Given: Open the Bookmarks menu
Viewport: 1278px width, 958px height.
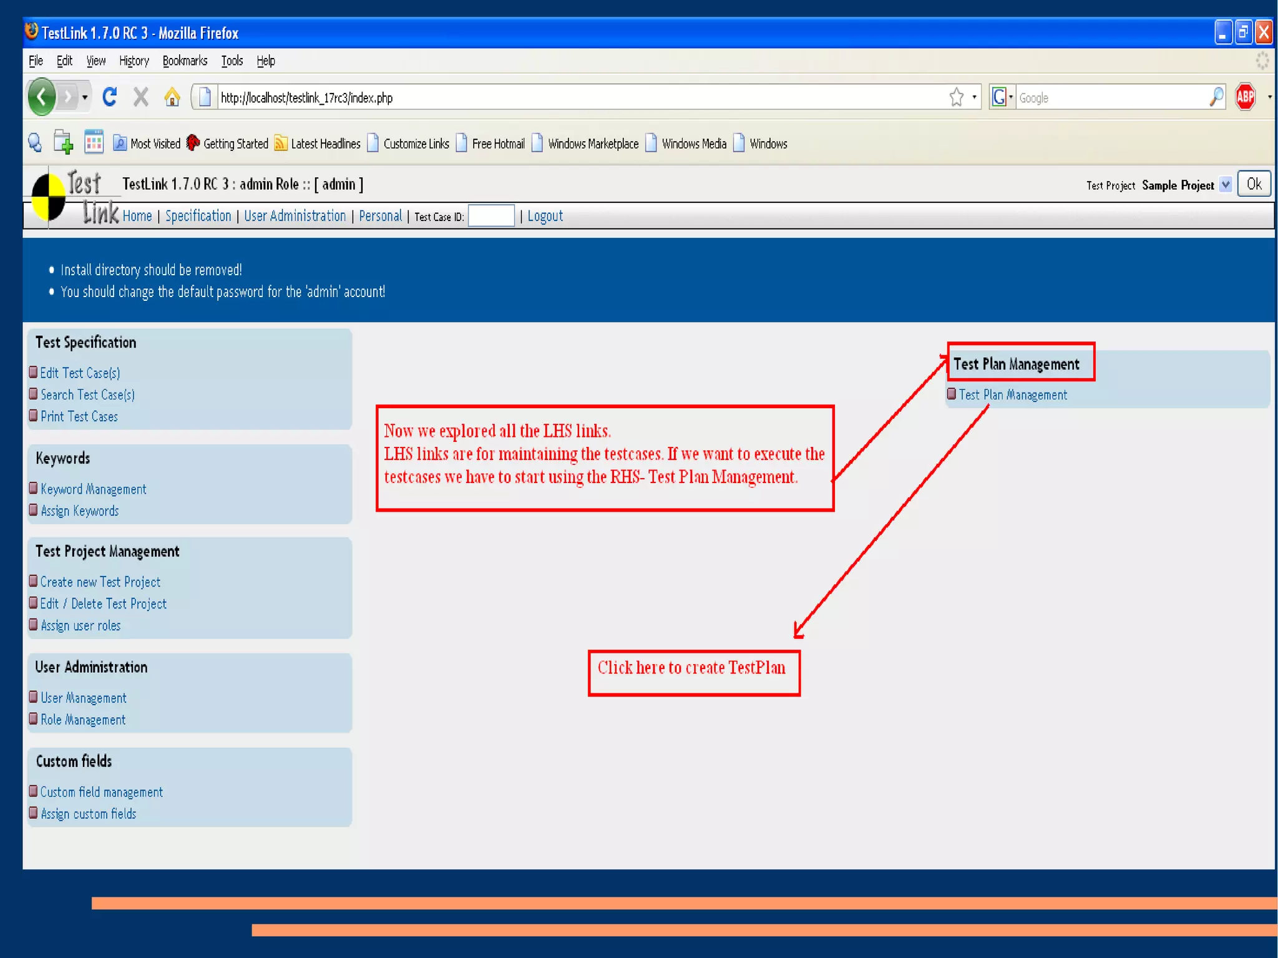Looking at the screenshot, I should [185, 61].
